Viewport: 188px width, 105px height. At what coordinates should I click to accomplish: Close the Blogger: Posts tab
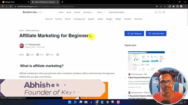coord(28,2)
